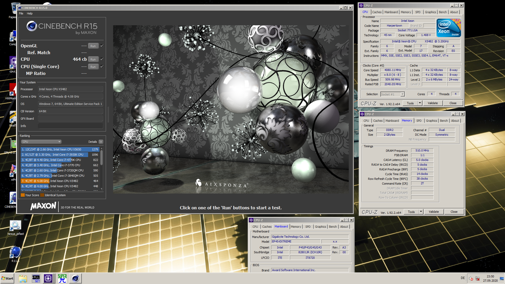505x284 pixels.
Task: Click the ranking list scrollbar thumb
Action: (102, 158)
